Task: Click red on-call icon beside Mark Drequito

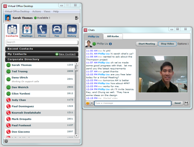Action: [x=9, y=119]
